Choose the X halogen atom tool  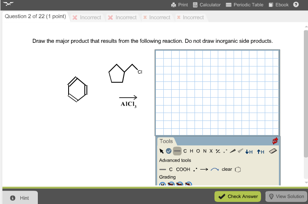211,151
